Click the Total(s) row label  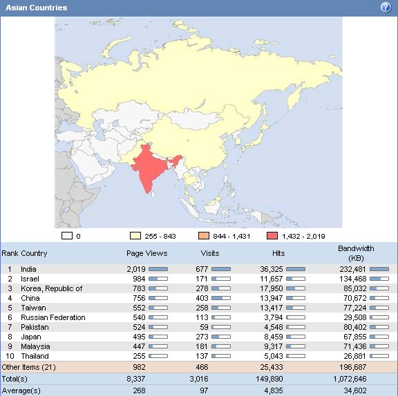point(15,379)
